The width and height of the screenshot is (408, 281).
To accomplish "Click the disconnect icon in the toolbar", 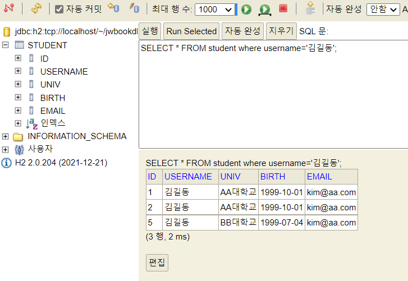I will pos(9,8).
